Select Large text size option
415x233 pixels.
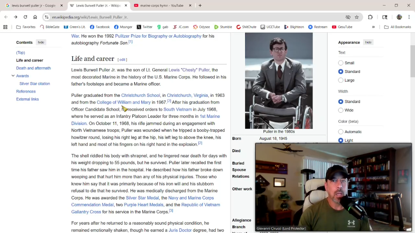coord(341,80)
